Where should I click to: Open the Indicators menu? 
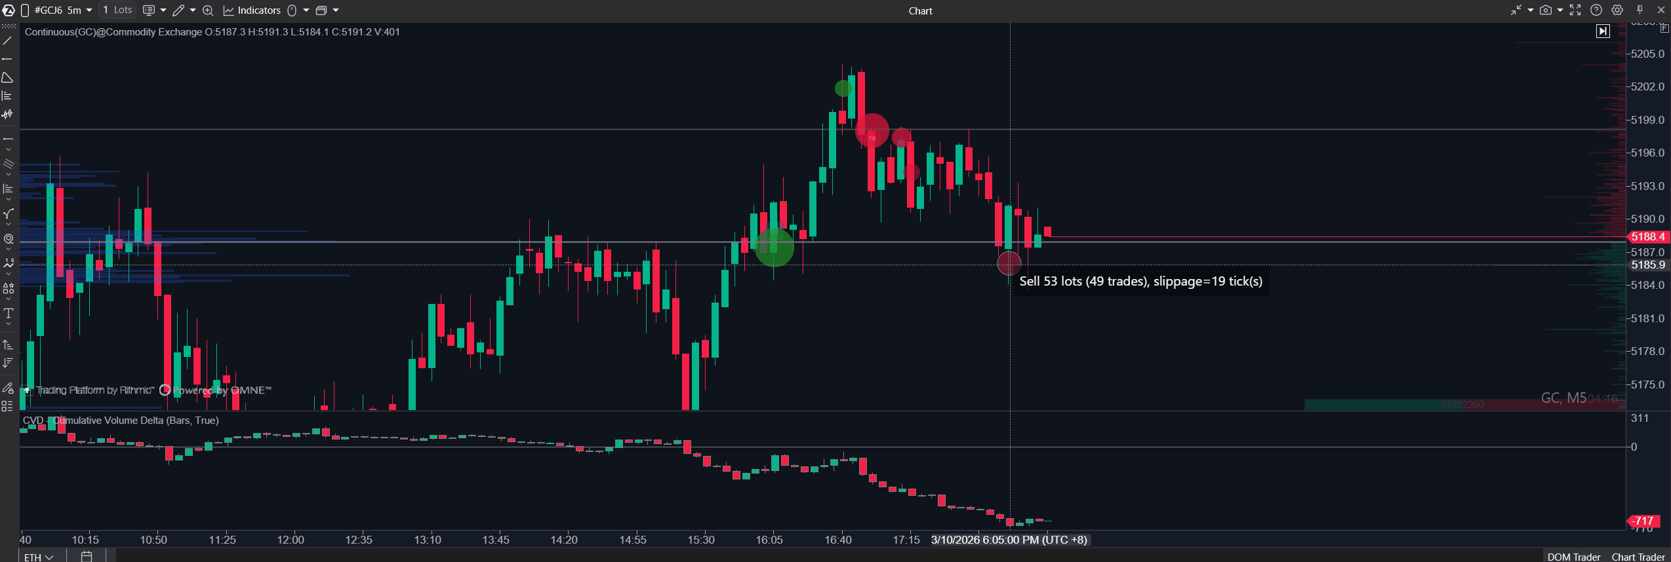tap(252, 10)
